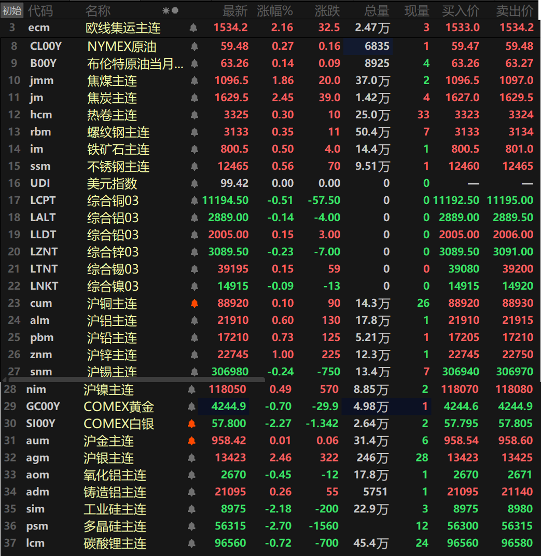541x556 pixels.
Task: Open the COMEX黄金 contract name
Action: [x=119, y=407]
